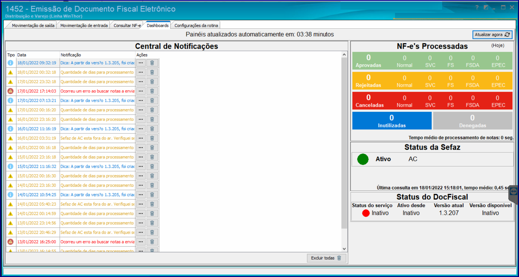Delete the 15/01/2022 23:16:18 notification

(x=152, y=157)
